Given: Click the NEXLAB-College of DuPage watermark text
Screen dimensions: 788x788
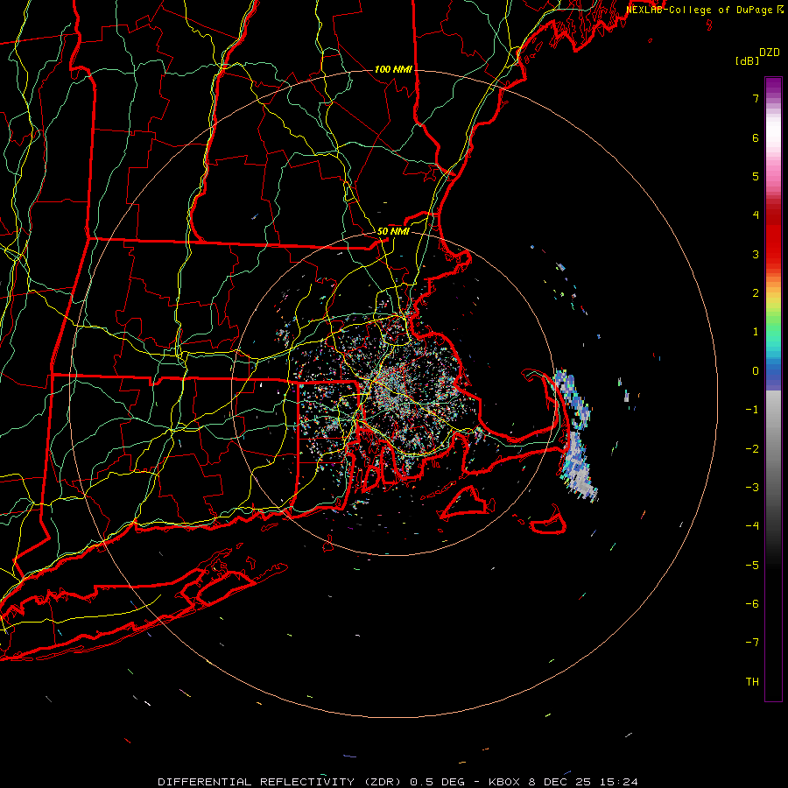Looking at the screenshot, I should 700,10.
